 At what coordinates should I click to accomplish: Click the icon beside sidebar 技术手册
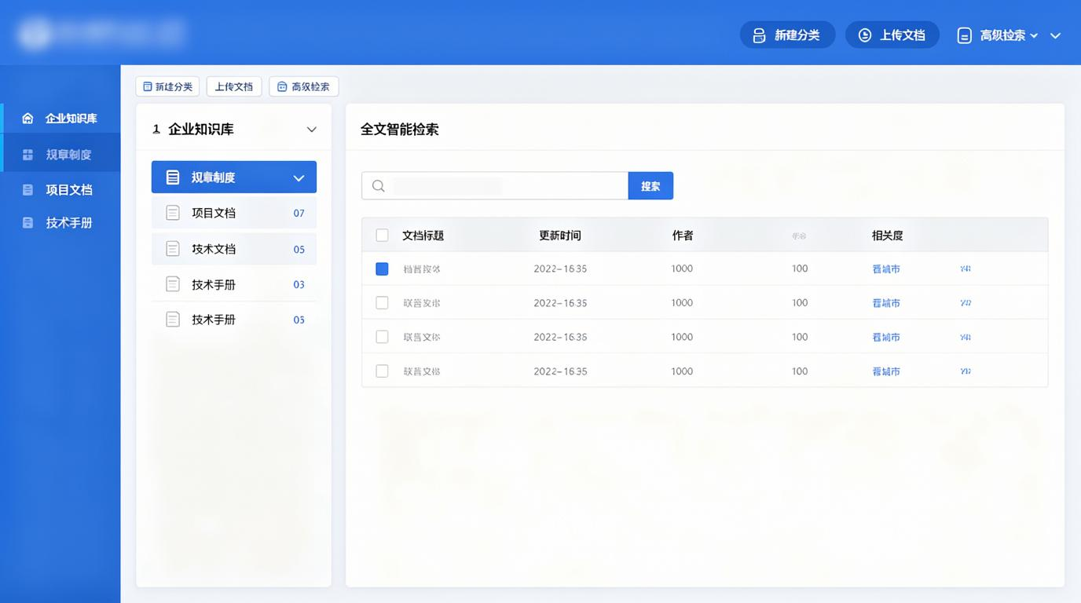point(28,223)
